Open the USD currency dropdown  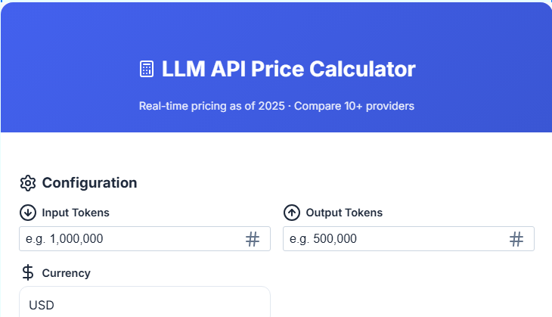144,304
